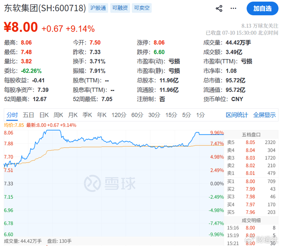281x246 pixels.
Task: Click the 可卖空 tag
Action: pyautogui.click(x=142, y=8)
